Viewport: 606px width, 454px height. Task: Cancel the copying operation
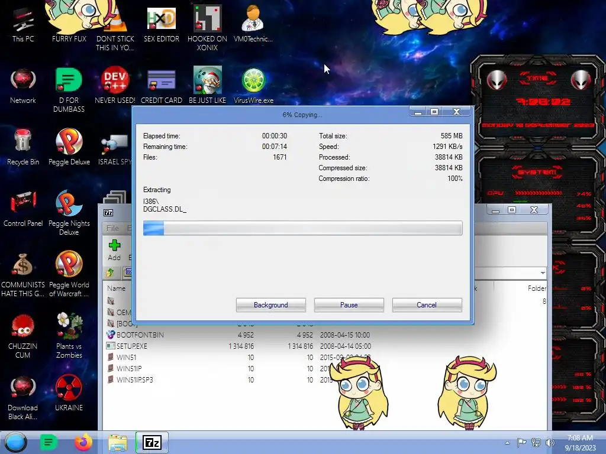(427, 305)
